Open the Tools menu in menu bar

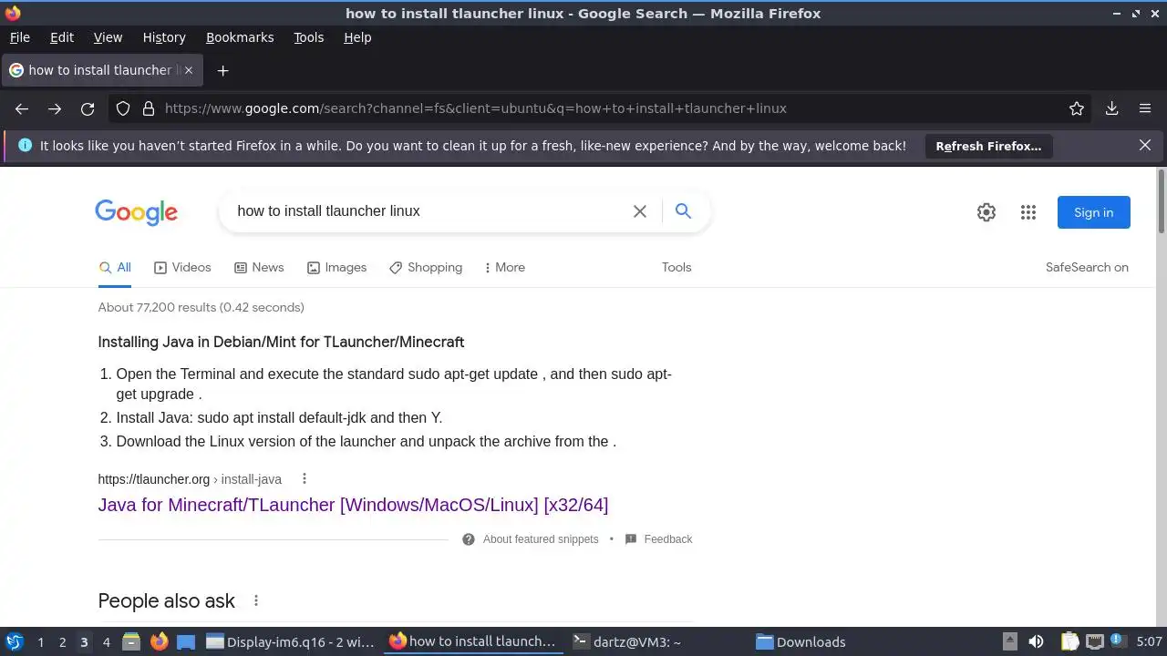(x=308, y=37)
